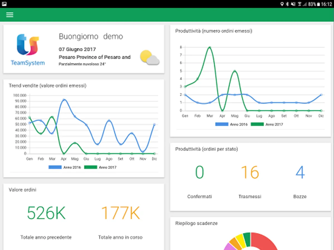Screen dimensions: 334x250
Task: Tap 'Trend vendite (valore ordini emessi)' title
Action: point(48,86)
